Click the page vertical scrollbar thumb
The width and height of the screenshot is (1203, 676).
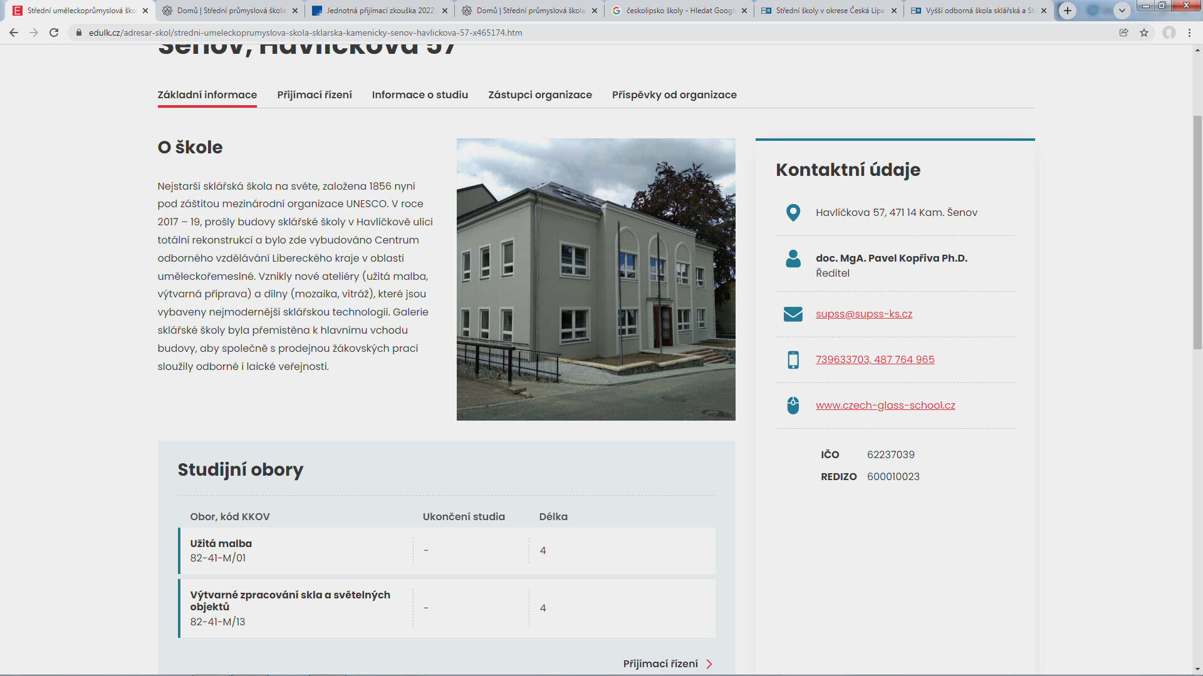coord(1197,232)
